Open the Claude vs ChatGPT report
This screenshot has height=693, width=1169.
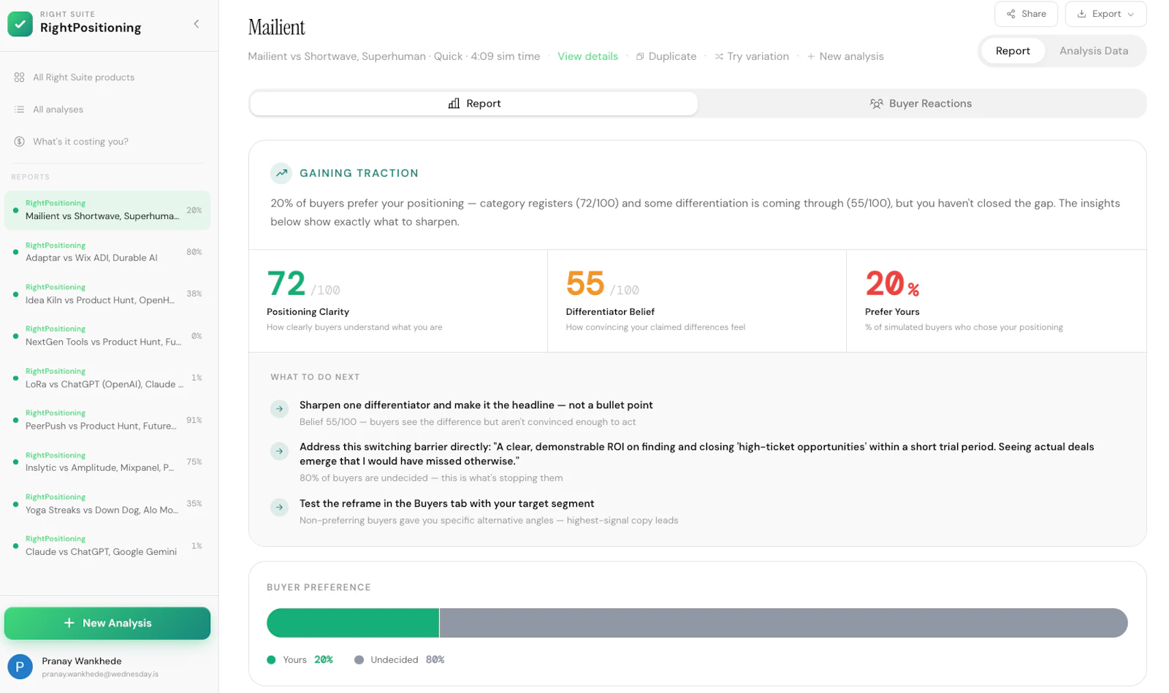[x=107, y=545]
